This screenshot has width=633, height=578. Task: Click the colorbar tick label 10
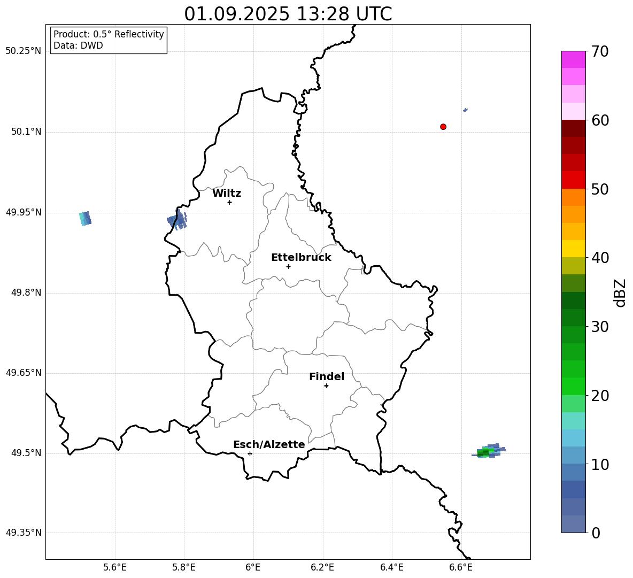(600, 464)
